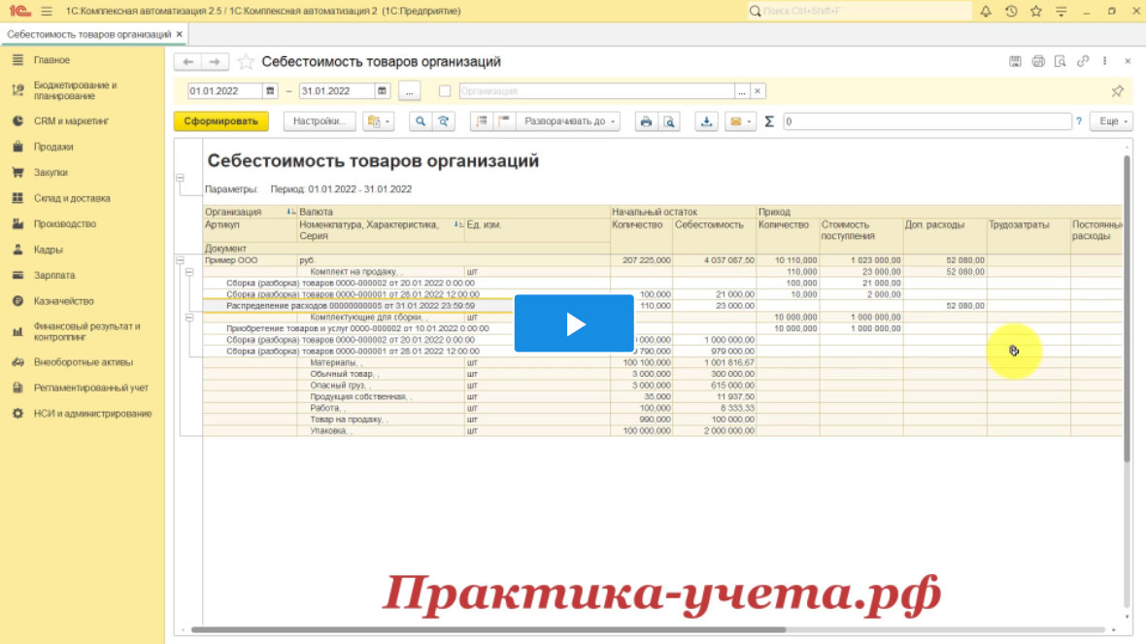The image size is (1146, 644).
Task: Open the report variants dropdown
Action: click(x=379, y=121)
